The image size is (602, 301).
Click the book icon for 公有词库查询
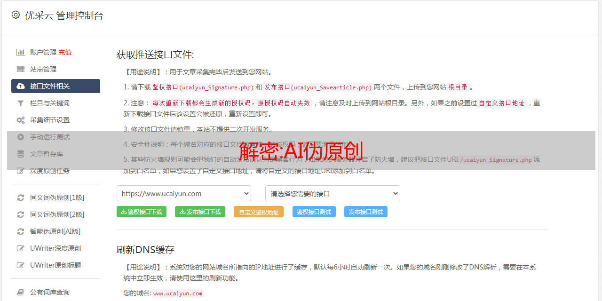pos(21,292)
